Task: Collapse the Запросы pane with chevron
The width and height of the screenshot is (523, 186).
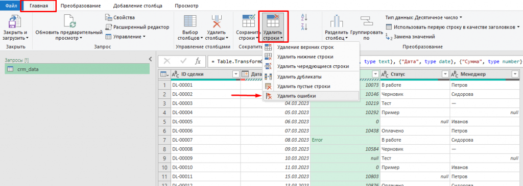Action: click(x=150, y=59)
